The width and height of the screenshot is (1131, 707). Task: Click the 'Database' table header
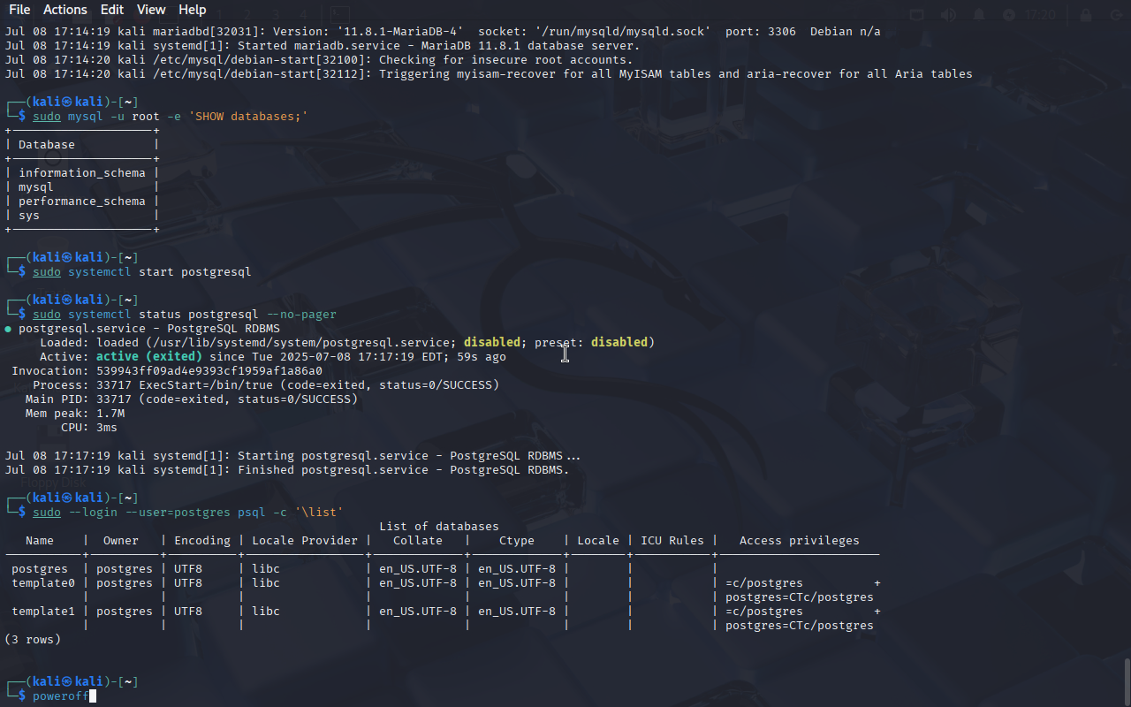coord(47,145)
